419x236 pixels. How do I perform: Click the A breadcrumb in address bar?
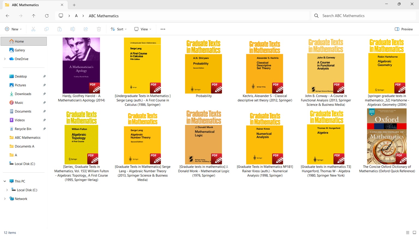(x=76, y=16)
